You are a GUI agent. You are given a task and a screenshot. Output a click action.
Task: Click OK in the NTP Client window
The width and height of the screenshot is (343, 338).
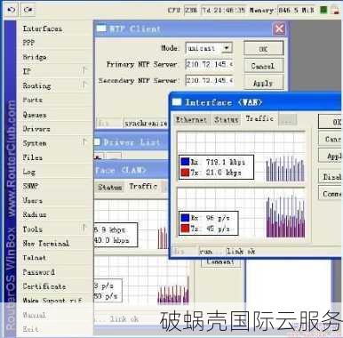[263, 49]
